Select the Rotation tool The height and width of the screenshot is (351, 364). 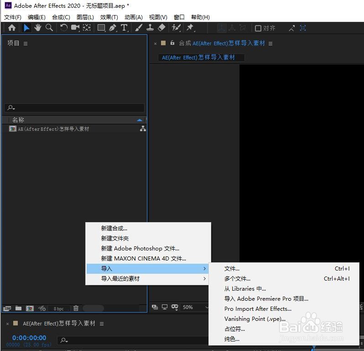click(63, 28)
